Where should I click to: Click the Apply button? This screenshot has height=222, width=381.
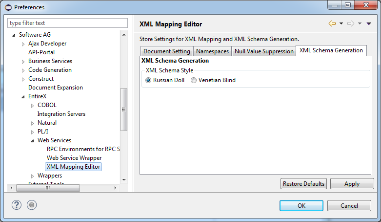352,184
